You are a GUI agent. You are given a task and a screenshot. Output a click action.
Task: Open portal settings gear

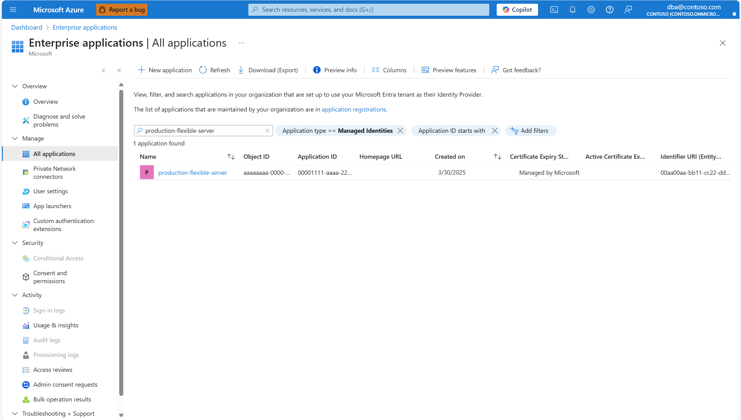(x=591, y=10)
